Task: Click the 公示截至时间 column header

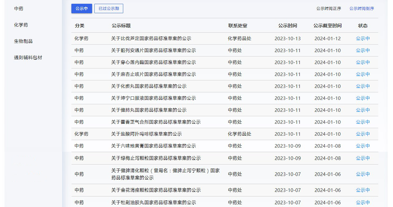Action: coord(327,26)
